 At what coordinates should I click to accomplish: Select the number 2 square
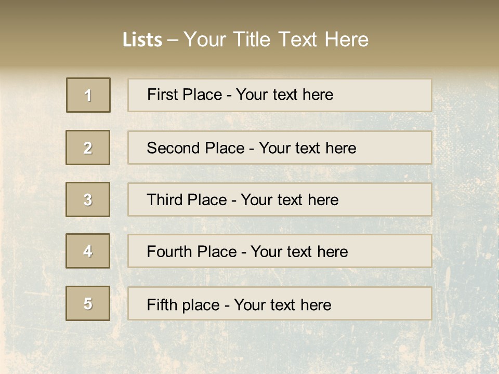88,148
